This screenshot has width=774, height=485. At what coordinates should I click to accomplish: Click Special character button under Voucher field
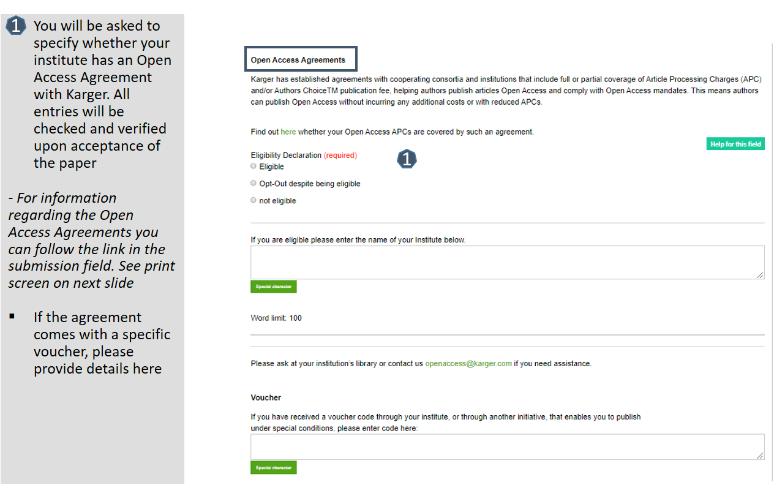click(273, 467)
